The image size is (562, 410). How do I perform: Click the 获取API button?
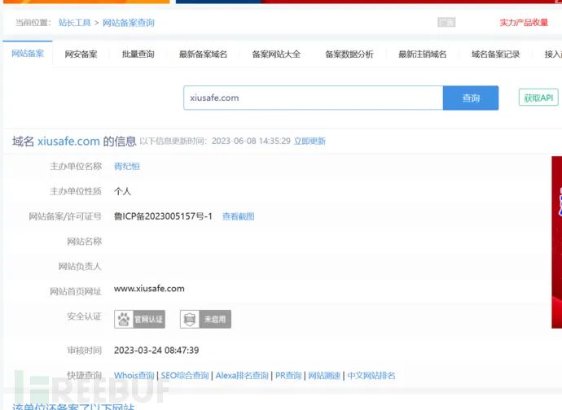point(538,98)
